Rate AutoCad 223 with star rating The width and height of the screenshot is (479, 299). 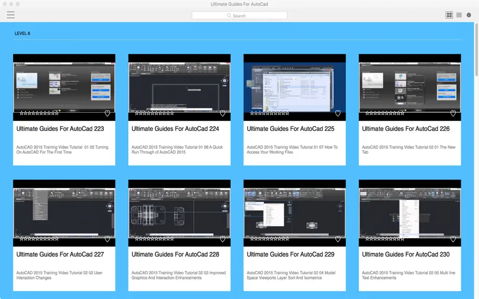(39, 113)
